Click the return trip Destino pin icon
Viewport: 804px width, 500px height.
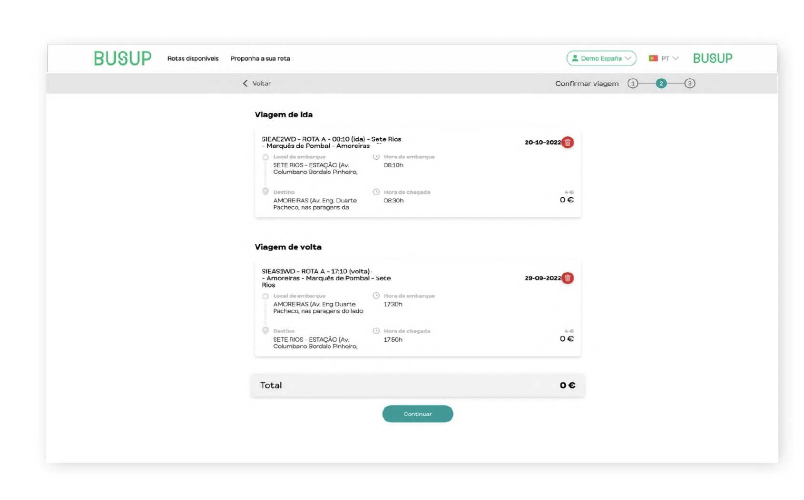coord(265,330)
